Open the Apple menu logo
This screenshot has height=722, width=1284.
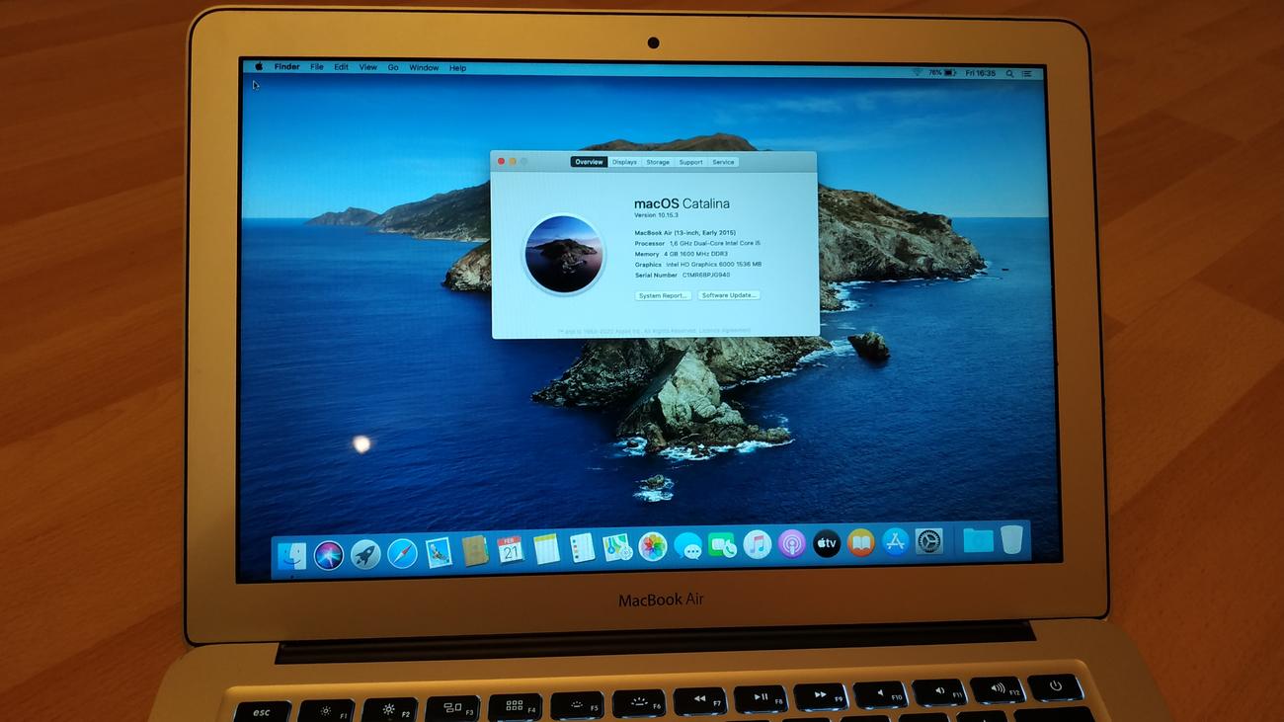(x=259, y=67)
